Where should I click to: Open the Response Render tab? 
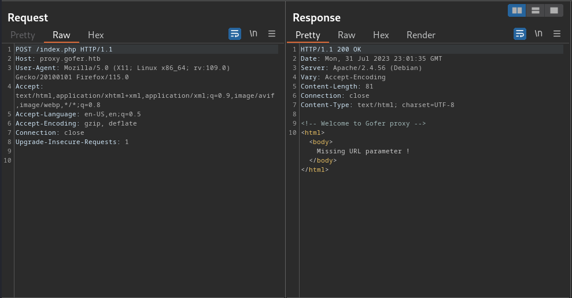coord(421,35)
